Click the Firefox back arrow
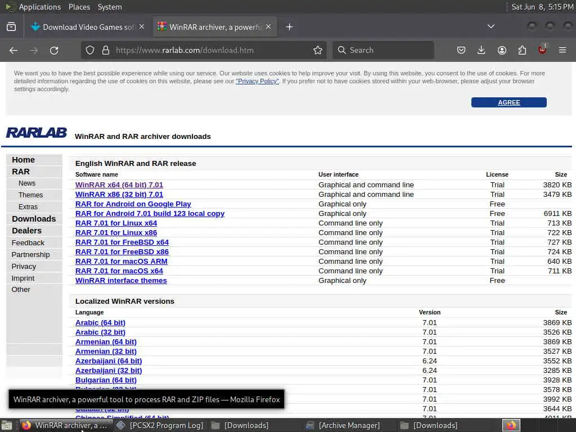Screen dimensions: 576x432 coord(13,50)
